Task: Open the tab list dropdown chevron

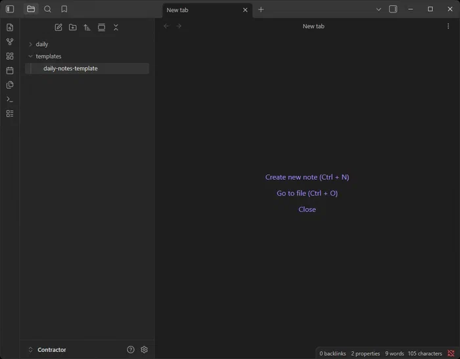Action: [379, 9]
